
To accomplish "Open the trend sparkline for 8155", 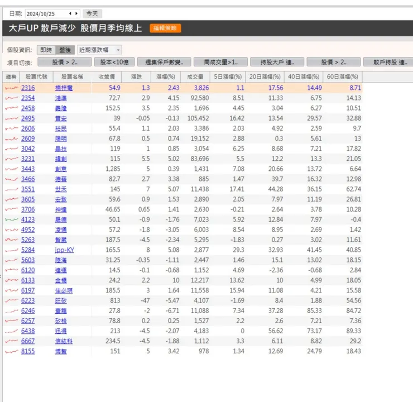I will [12, 351].
